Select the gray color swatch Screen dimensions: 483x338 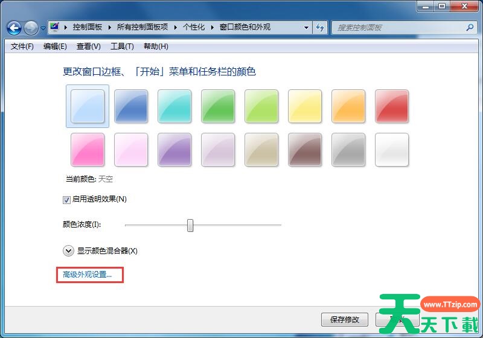[x=348, y=150]
